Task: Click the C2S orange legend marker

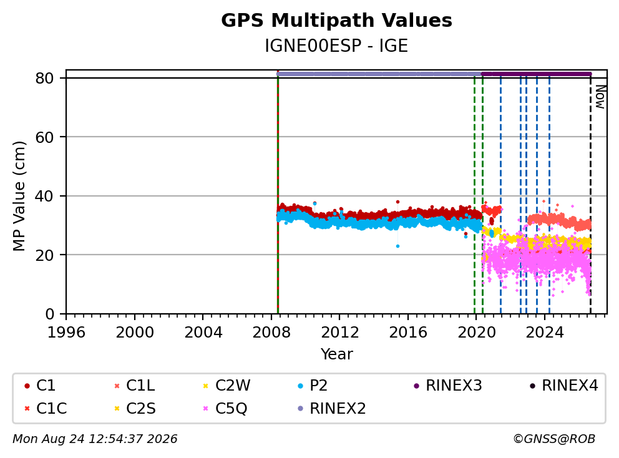Action: [x=117, y=409]
